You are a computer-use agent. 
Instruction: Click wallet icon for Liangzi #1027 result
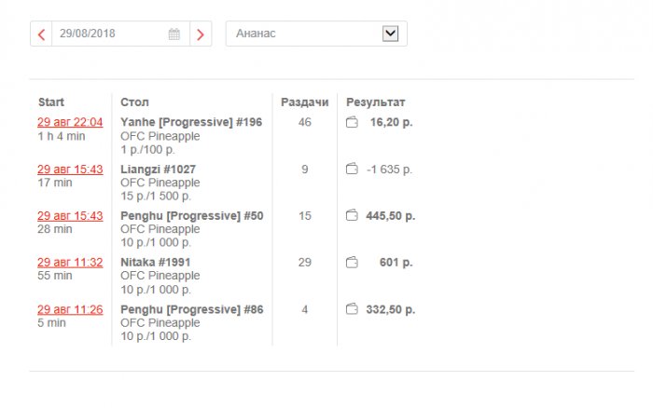tap(352, 169)
